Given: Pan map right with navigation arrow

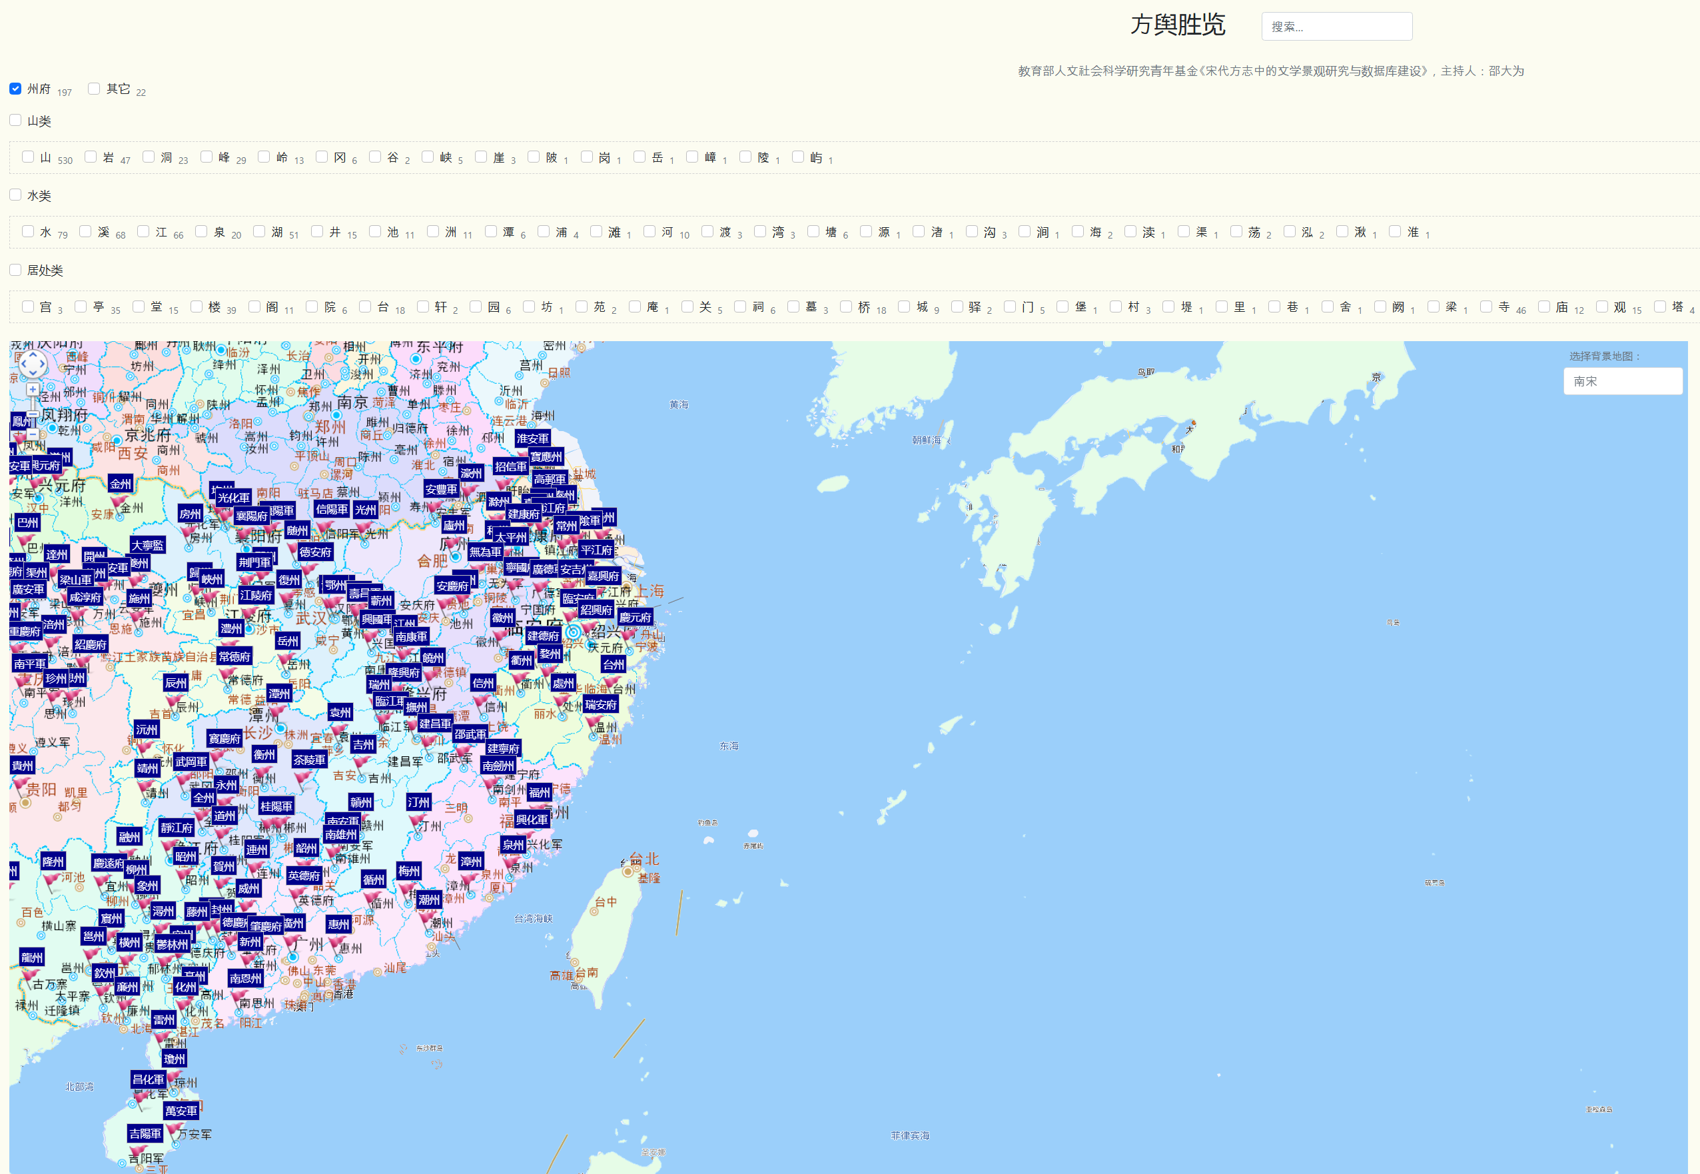Looking at the screenshot, I should (x=42, y=364).
